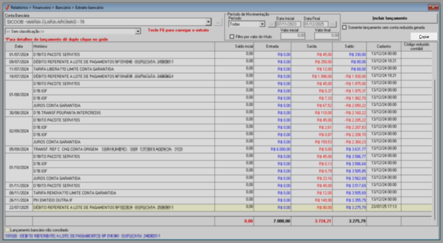Viewport: 443px width, 243px height.
Task: Open the Conta Bancária SICOOB dropdown
Action: pos(208,22)
